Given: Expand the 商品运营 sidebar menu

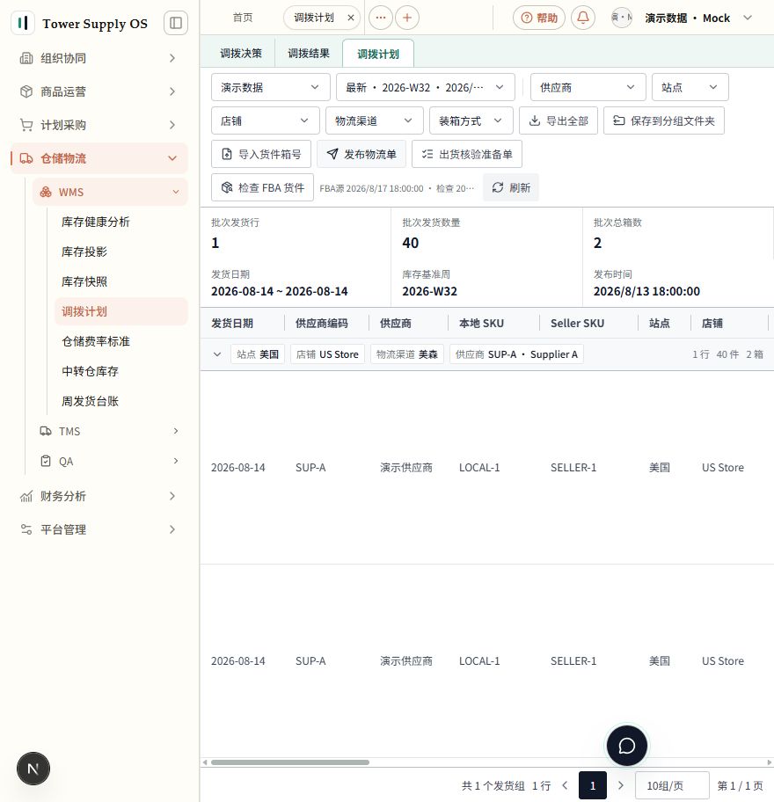Looking at the screenshot, I should [99, 91].
